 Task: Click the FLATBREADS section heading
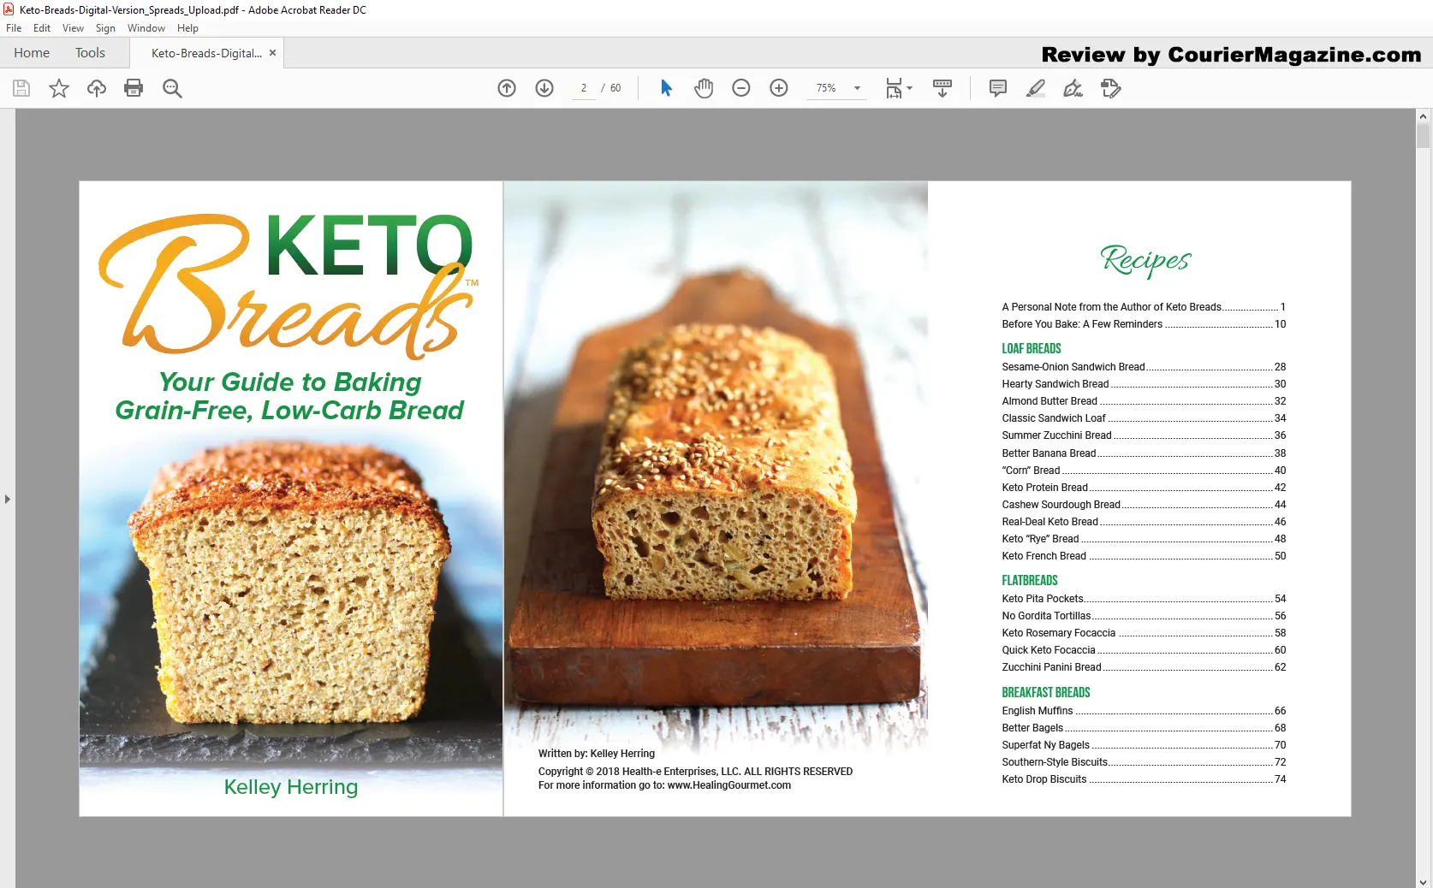click(x=1030, y=580)
